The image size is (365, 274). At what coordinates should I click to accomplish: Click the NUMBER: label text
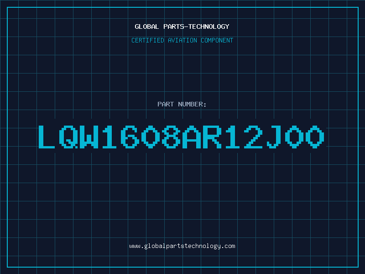(x=192, y=104)
